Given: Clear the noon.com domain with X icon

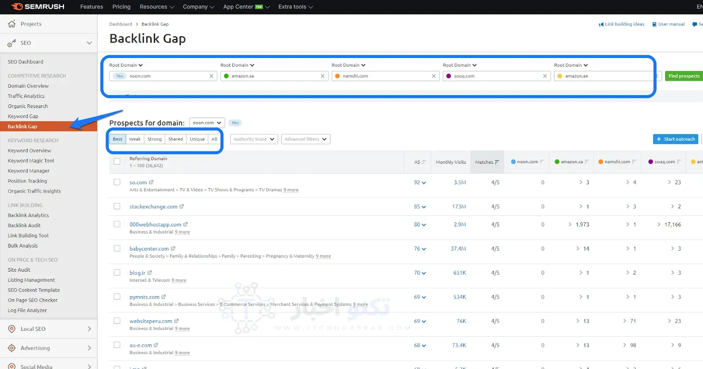Looking at the screenshot, I should tap(211, 76).
